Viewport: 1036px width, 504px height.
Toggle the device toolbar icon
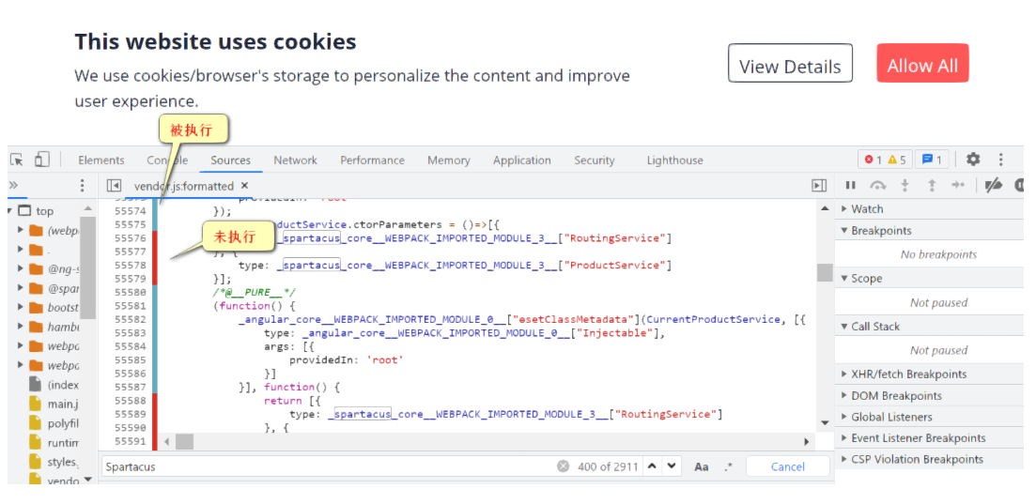coord(42,160)
